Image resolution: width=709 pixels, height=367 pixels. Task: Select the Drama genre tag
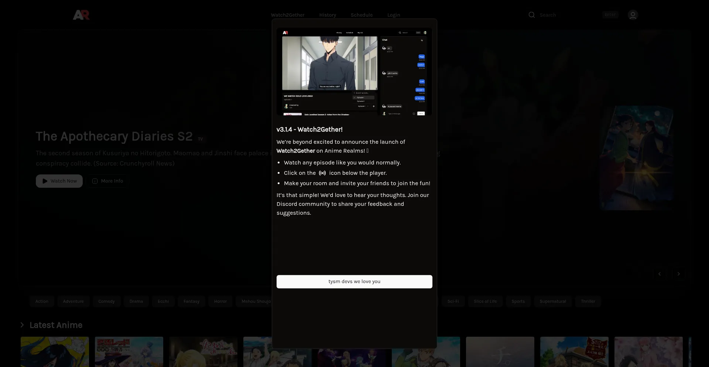136,302
